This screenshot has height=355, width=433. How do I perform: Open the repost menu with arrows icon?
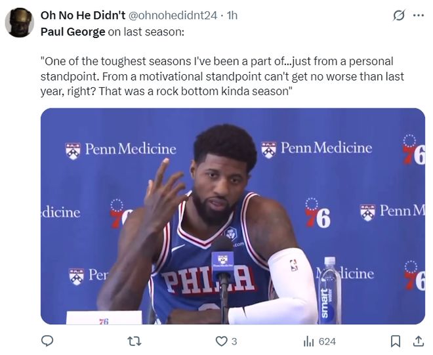134,341
